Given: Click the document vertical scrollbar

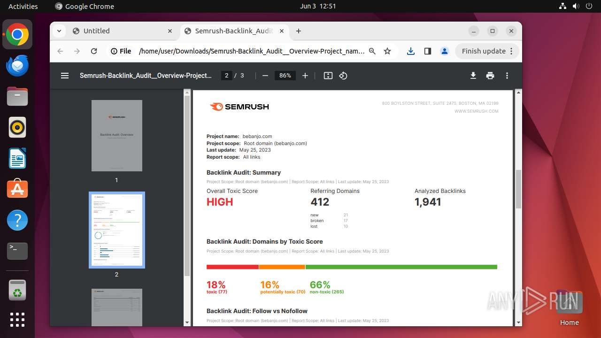Looking at the screenshot, I should click(518, 189).
